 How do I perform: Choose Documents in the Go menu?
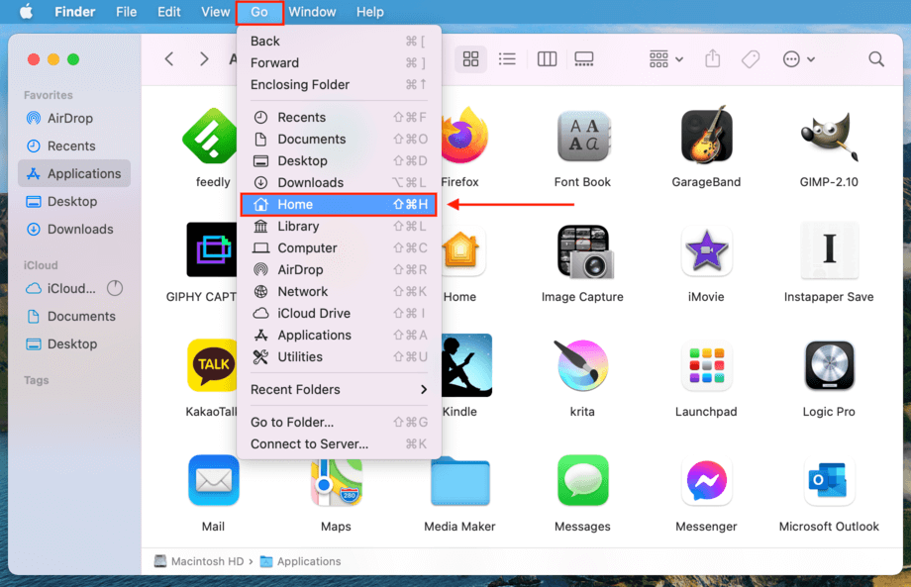coord(339,140)
